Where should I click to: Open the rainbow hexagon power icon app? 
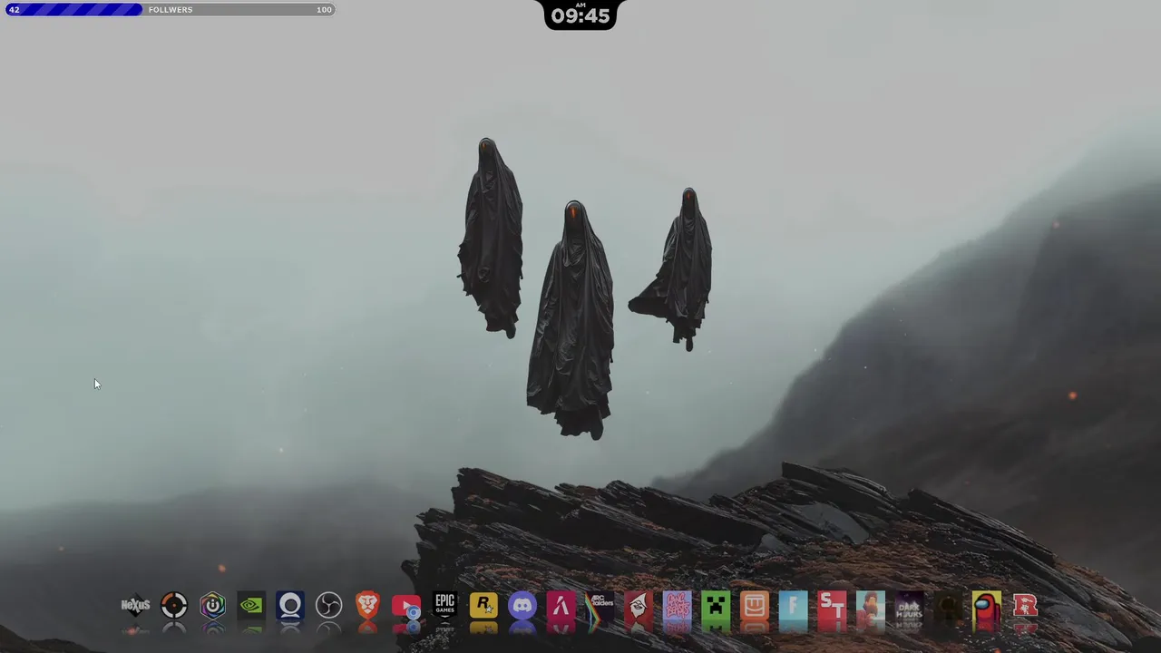(212, 605)
